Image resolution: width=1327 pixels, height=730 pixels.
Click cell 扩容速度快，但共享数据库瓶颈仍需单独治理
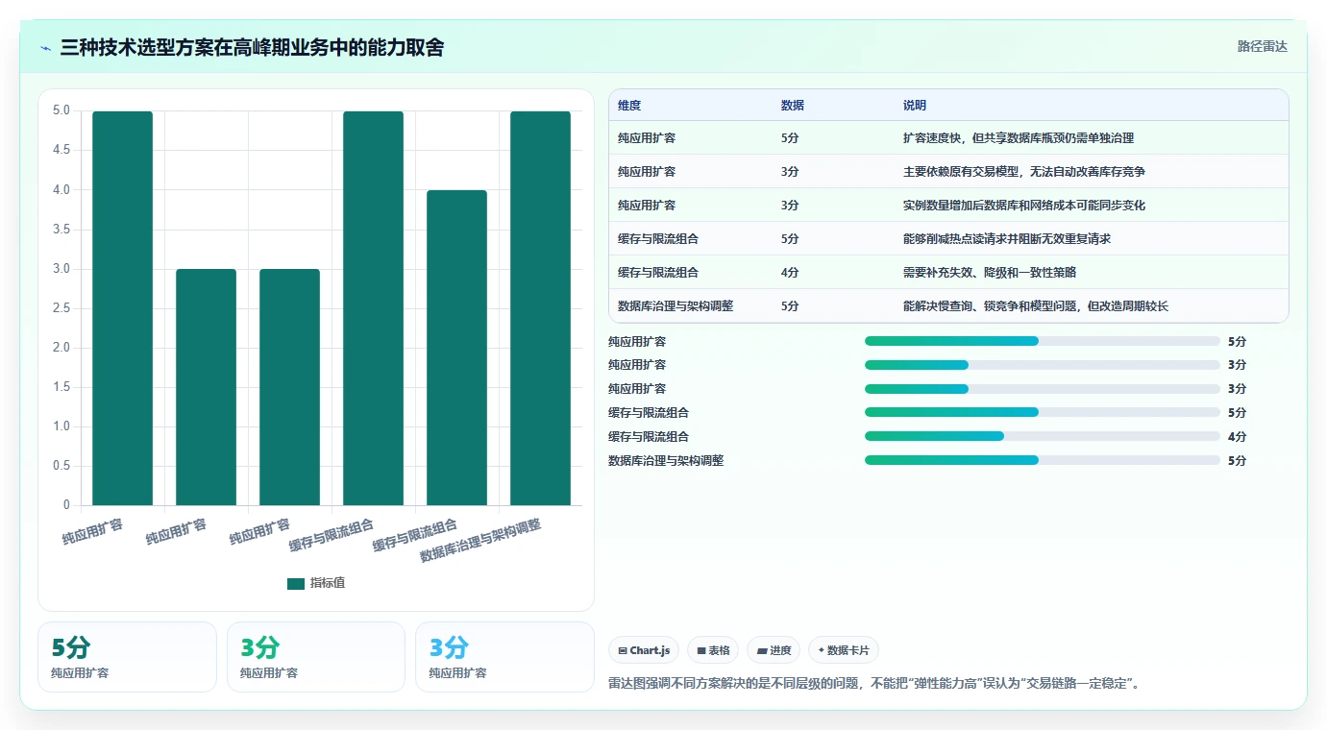(1019, 138)
